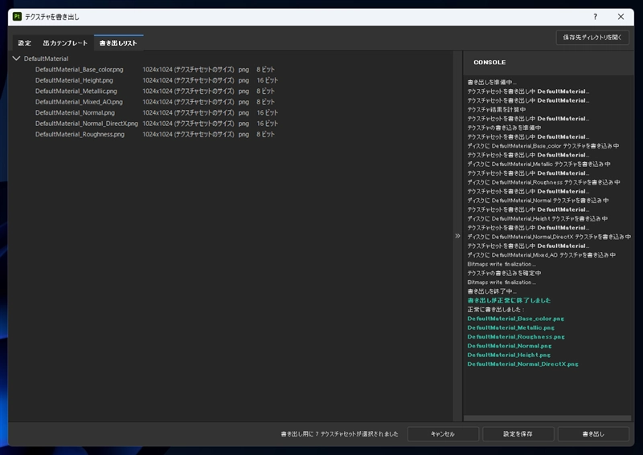Click the console horizontal scrollbar
This screenshot has height=455, width=643.
547,418
